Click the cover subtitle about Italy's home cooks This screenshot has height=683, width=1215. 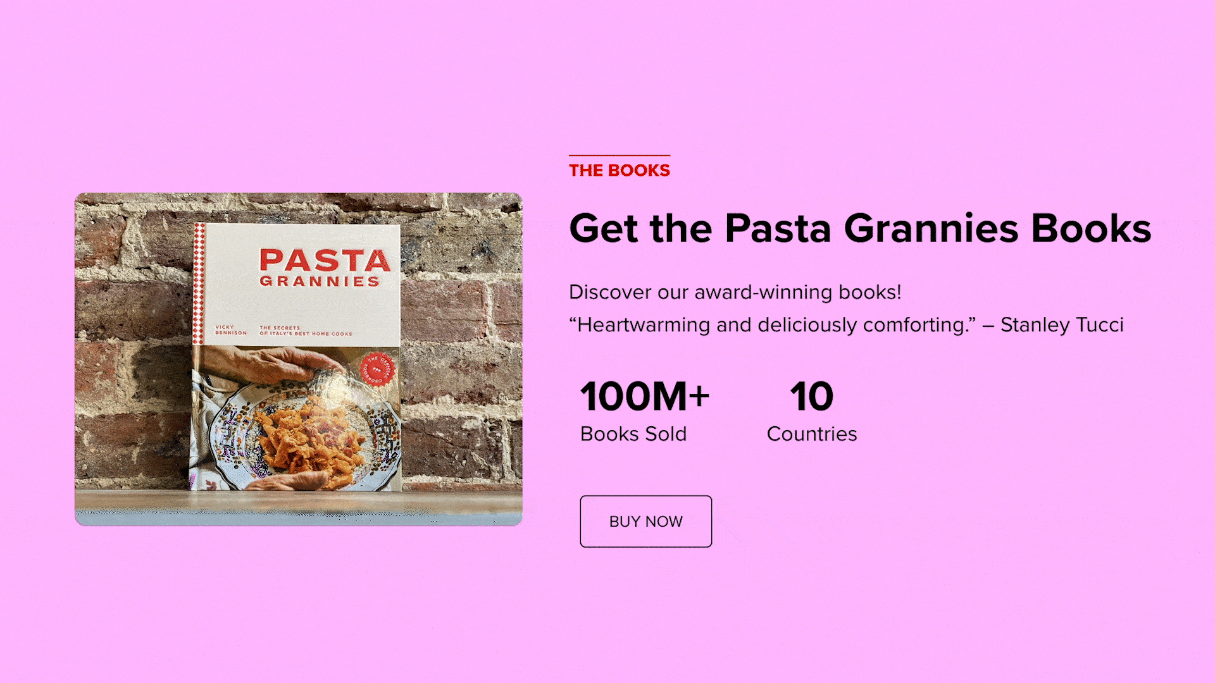[x=306, y=331]
